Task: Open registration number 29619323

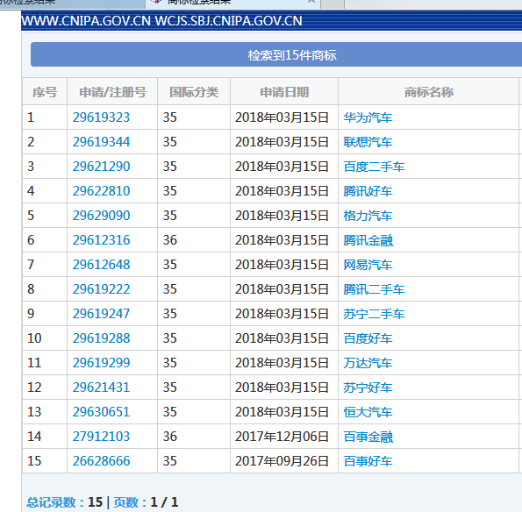Action: (x=101, y=117)
